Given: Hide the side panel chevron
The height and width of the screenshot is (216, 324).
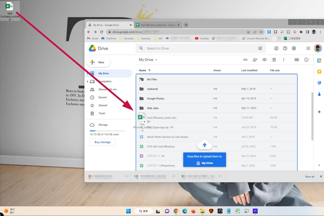Looking at the screenshot, I should [x=319, y=165].
